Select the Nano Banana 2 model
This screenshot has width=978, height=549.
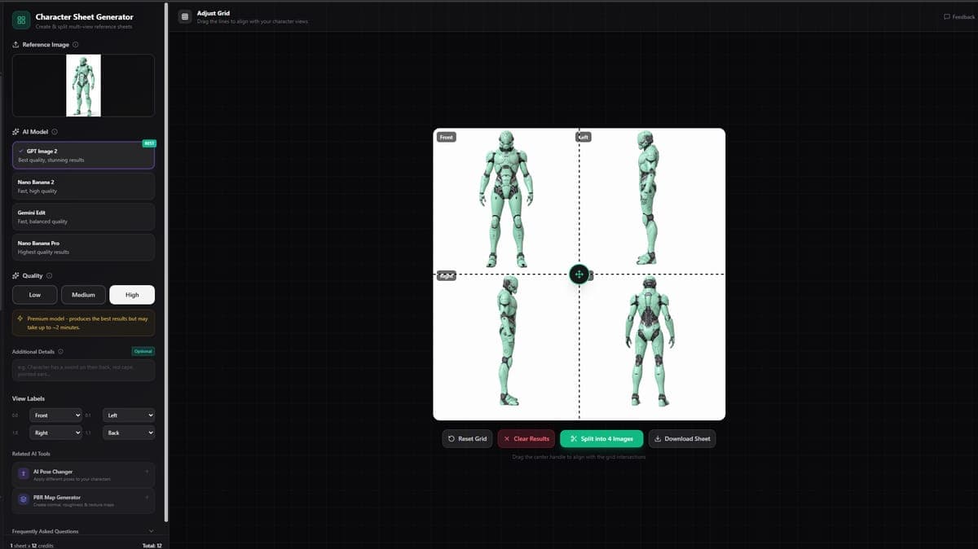83,186
